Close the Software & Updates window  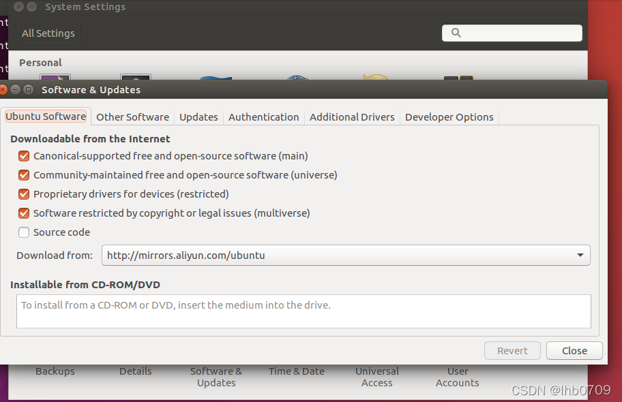[2, 89]
